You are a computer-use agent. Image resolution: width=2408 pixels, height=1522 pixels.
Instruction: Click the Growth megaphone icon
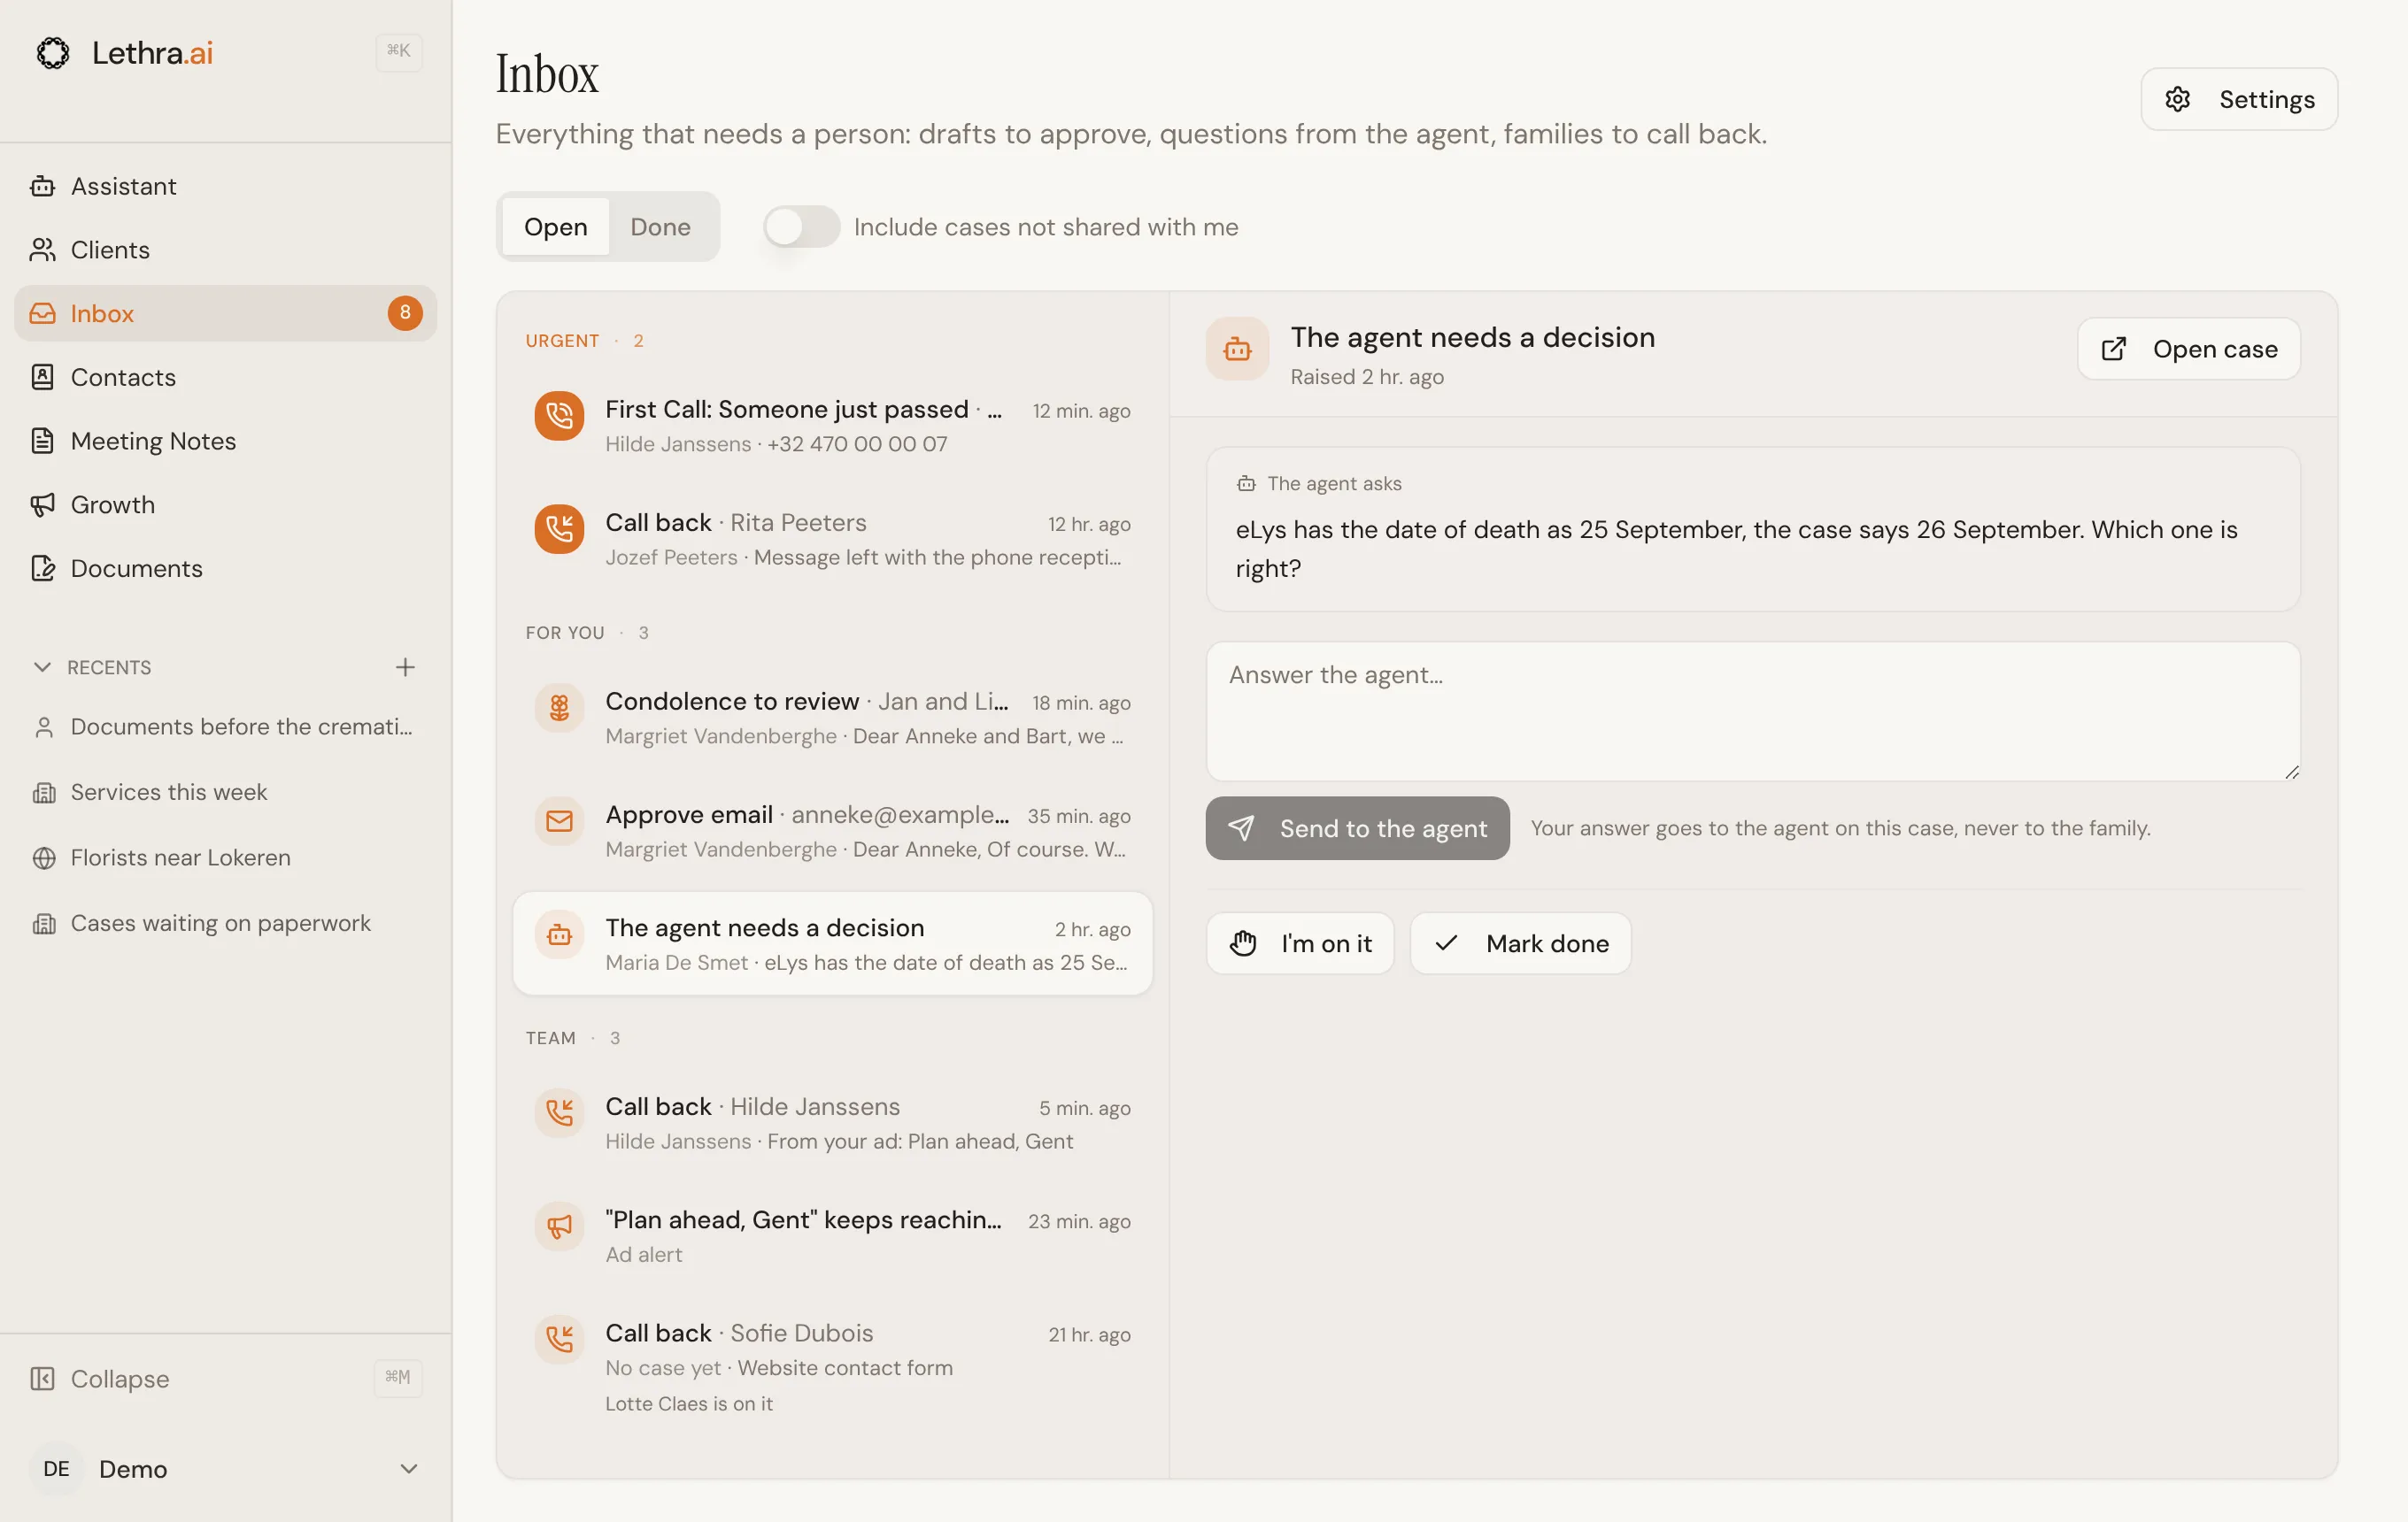tap(42, 504)
